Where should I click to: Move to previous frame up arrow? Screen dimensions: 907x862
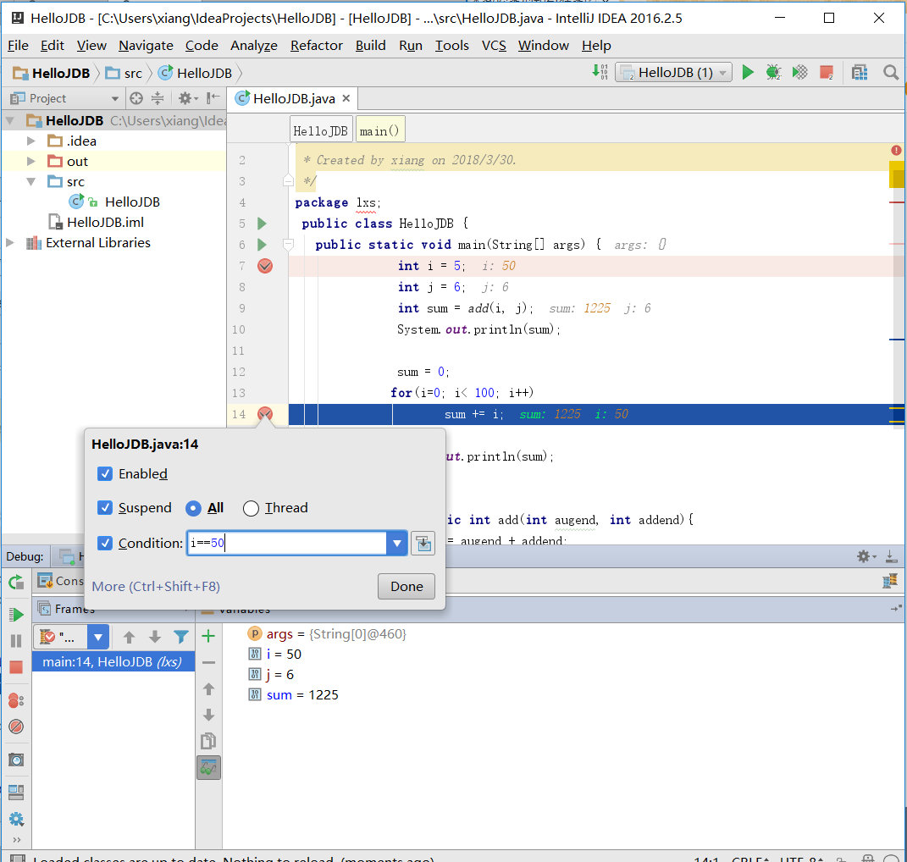point(129,637)
